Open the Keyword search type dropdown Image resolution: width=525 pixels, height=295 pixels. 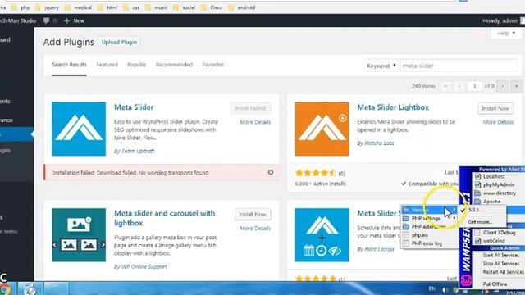pyautogui.click(x=381, y=66)
